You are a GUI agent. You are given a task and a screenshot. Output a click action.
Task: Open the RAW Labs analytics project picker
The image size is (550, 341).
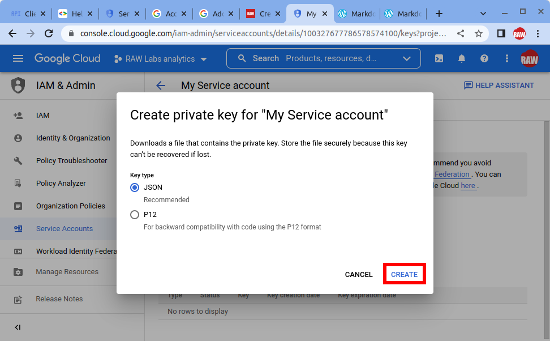pyautogui.click(x=161, y=59)
